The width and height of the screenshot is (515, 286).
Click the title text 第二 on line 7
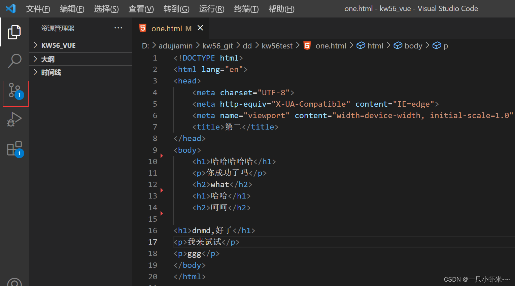[x=233, y=127]
